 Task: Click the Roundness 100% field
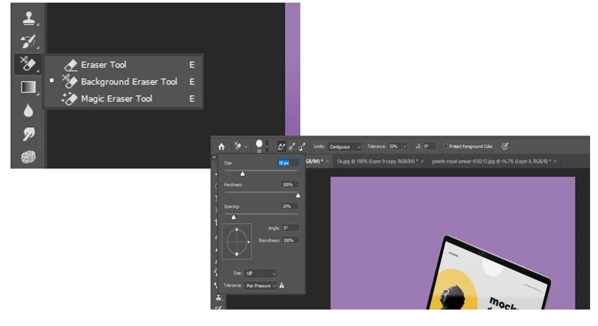click(290, 240)
